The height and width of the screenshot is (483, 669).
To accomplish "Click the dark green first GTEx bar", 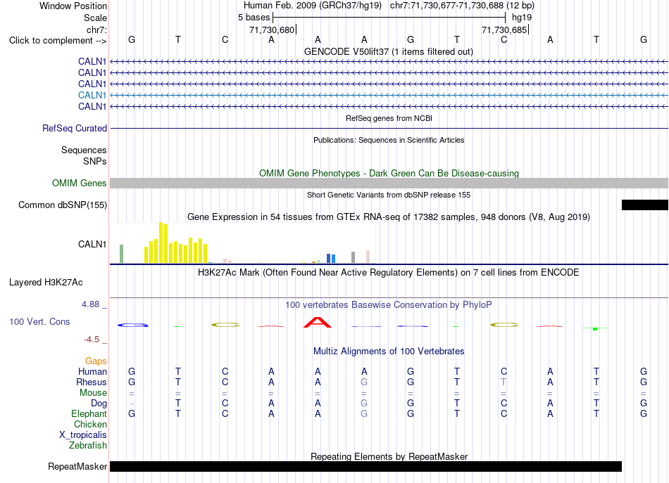I will click(x=121, y=253).
